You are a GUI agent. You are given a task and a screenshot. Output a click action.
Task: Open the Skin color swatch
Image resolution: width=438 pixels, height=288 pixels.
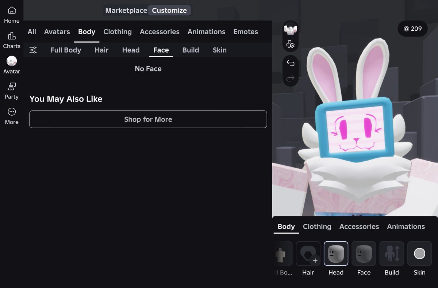pos(420,253)
